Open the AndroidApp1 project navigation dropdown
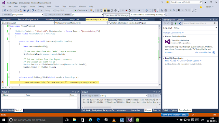 pos(28,23)
